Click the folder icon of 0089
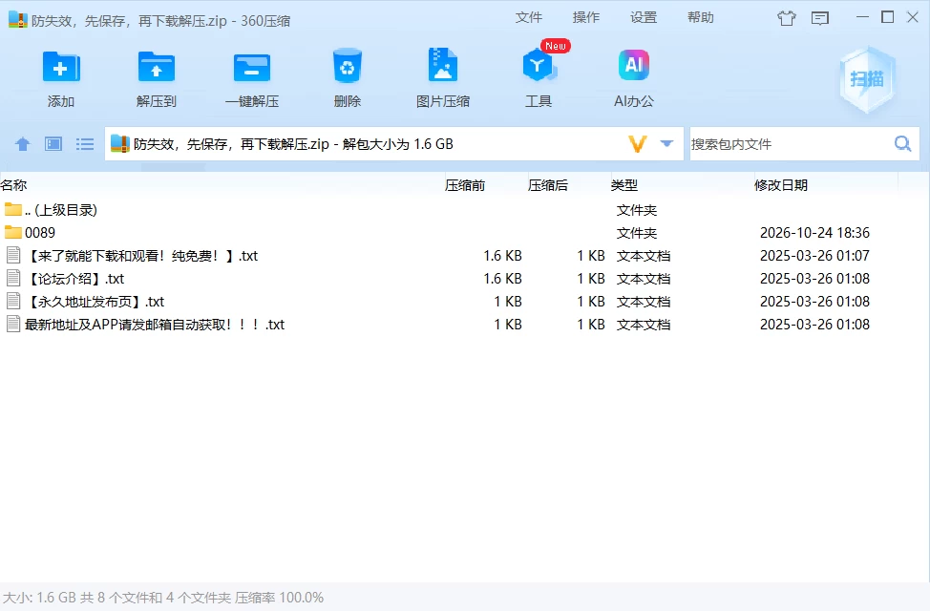Screen dimensions: 930x611 (13, 232)
